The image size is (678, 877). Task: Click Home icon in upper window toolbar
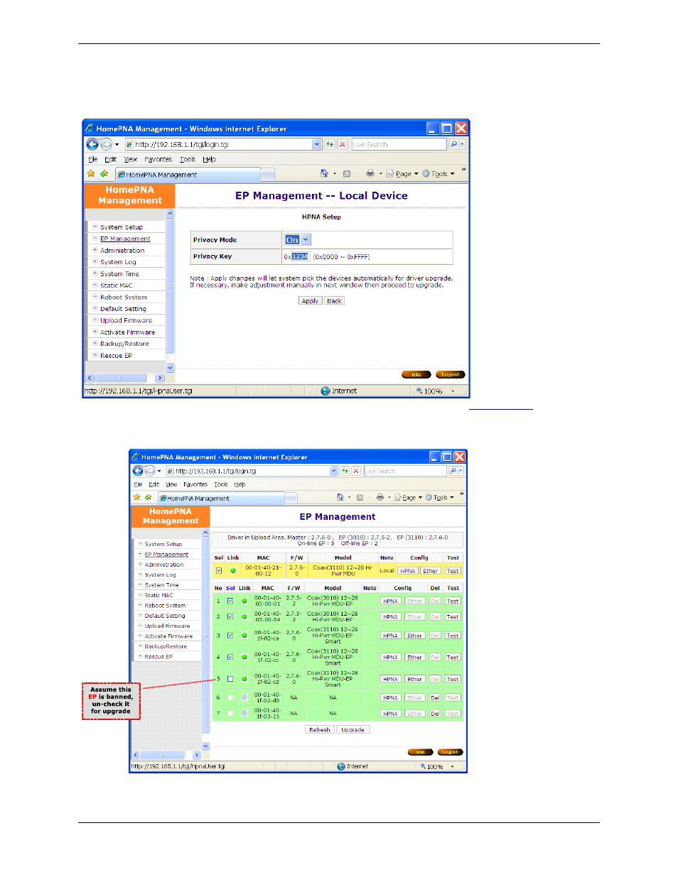pos(324,173)
